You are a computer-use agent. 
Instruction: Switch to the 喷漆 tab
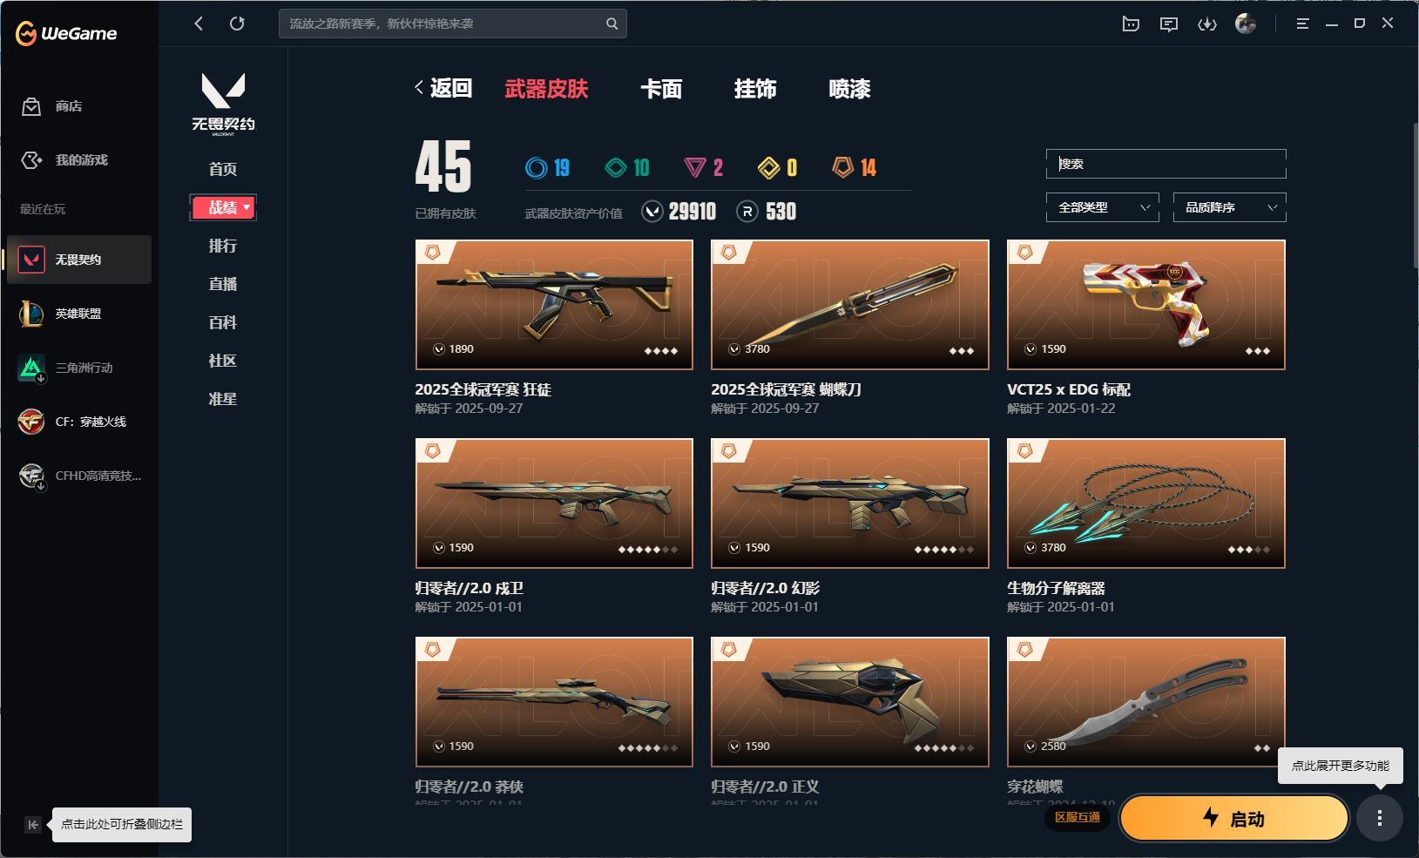click(x=849, y=89)
